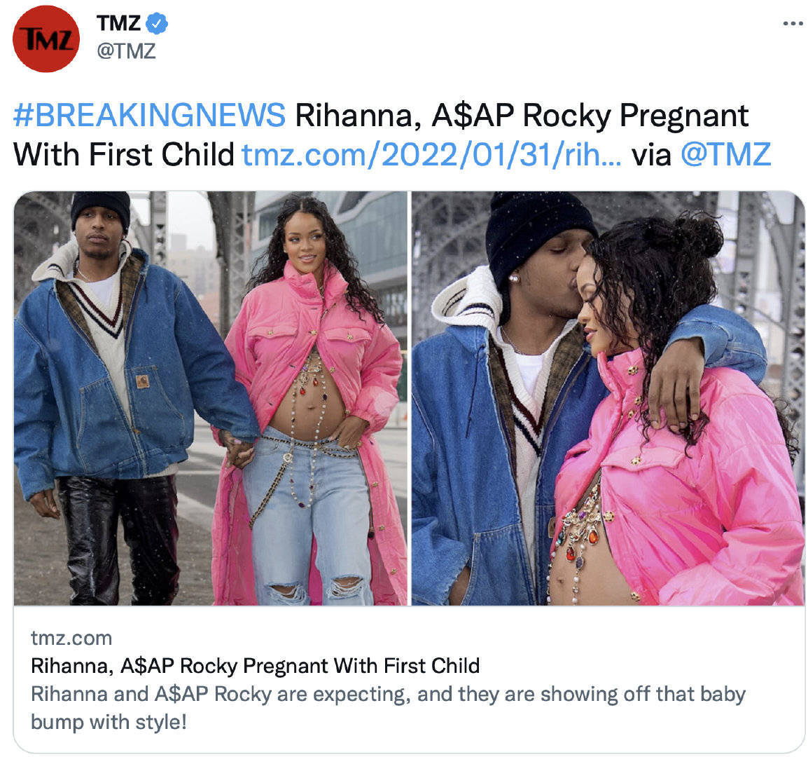Viewport: 808px width, 757px height.
Task: Open the card headline 'Rihanna, A$AP Rocky Pregnant With First Child'
Action: coord(255,666)
